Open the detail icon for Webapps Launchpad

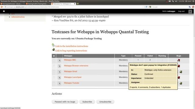point(59,78)
